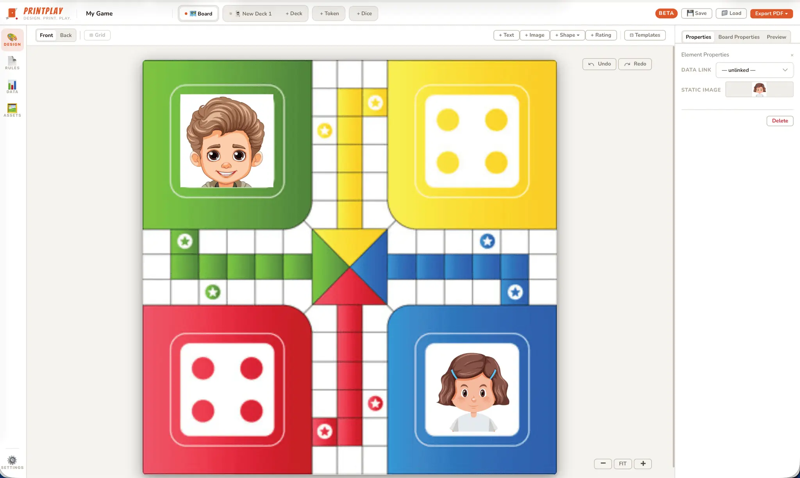Click the red four-dot home base
The image size is (800, 478).
227,390
